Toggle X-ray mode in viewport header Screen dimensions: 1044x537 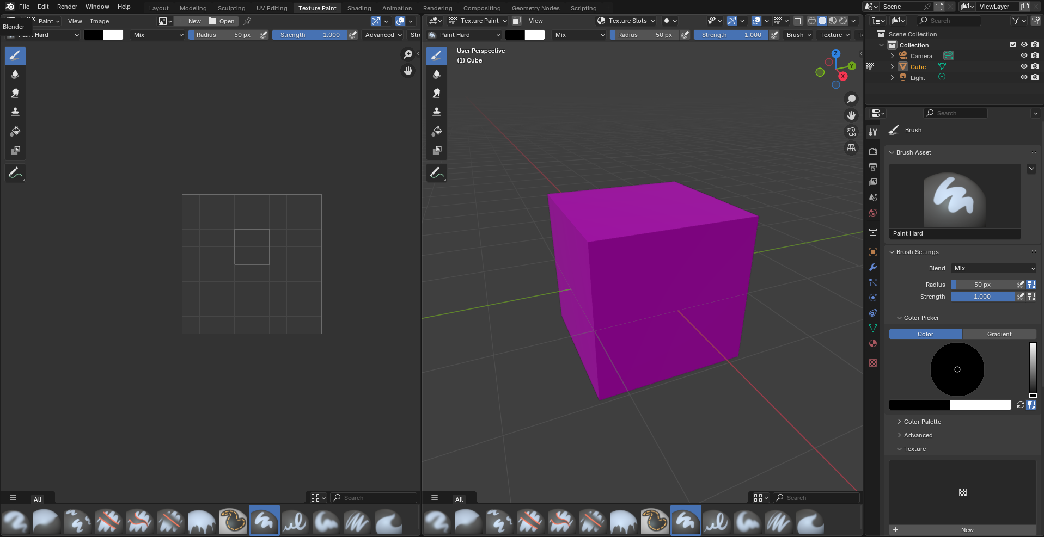(x=798, y=21)
